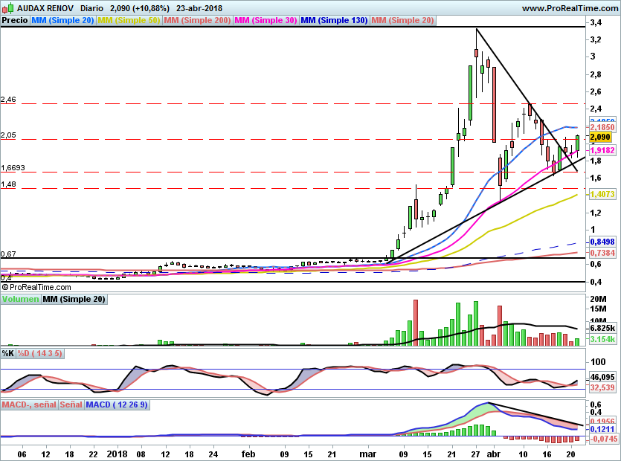
Task: Select the magenta MM (Simple 30) label
Action: point(266,21)
